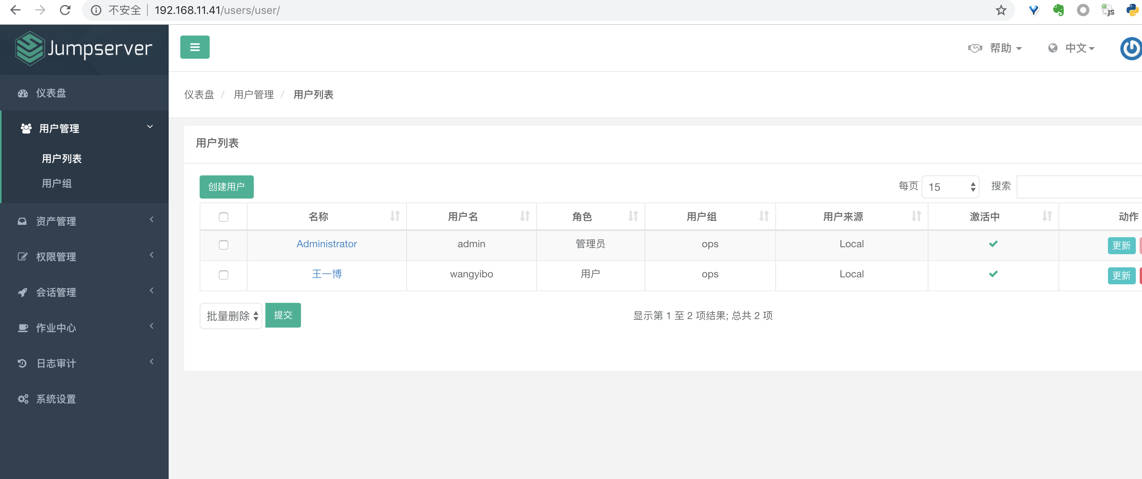The image size is (1142, 479).
Task: Toggle the sidebar with the hamburger button
Action: pyautogui.click(x=195, y=47)
